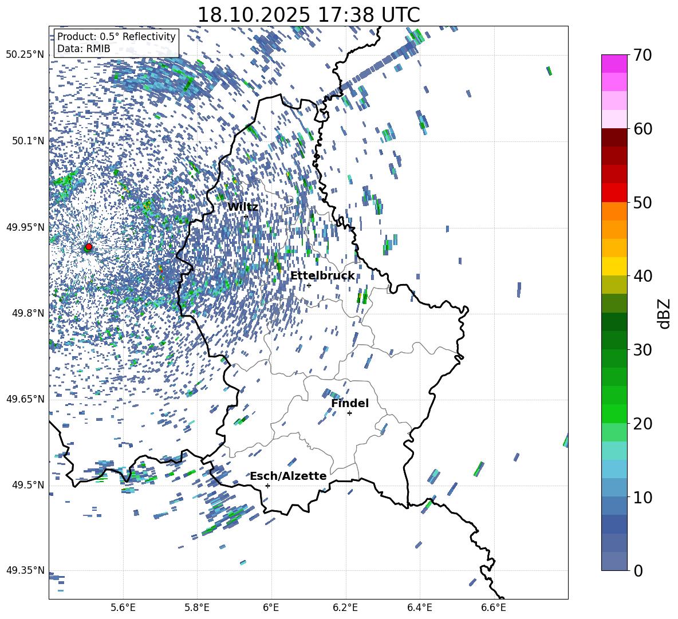Image resolution: width=678 pixels, height=619 pixels.
Task: Click the Esch/Alzette station cross marker
Action: pos(267,486)
